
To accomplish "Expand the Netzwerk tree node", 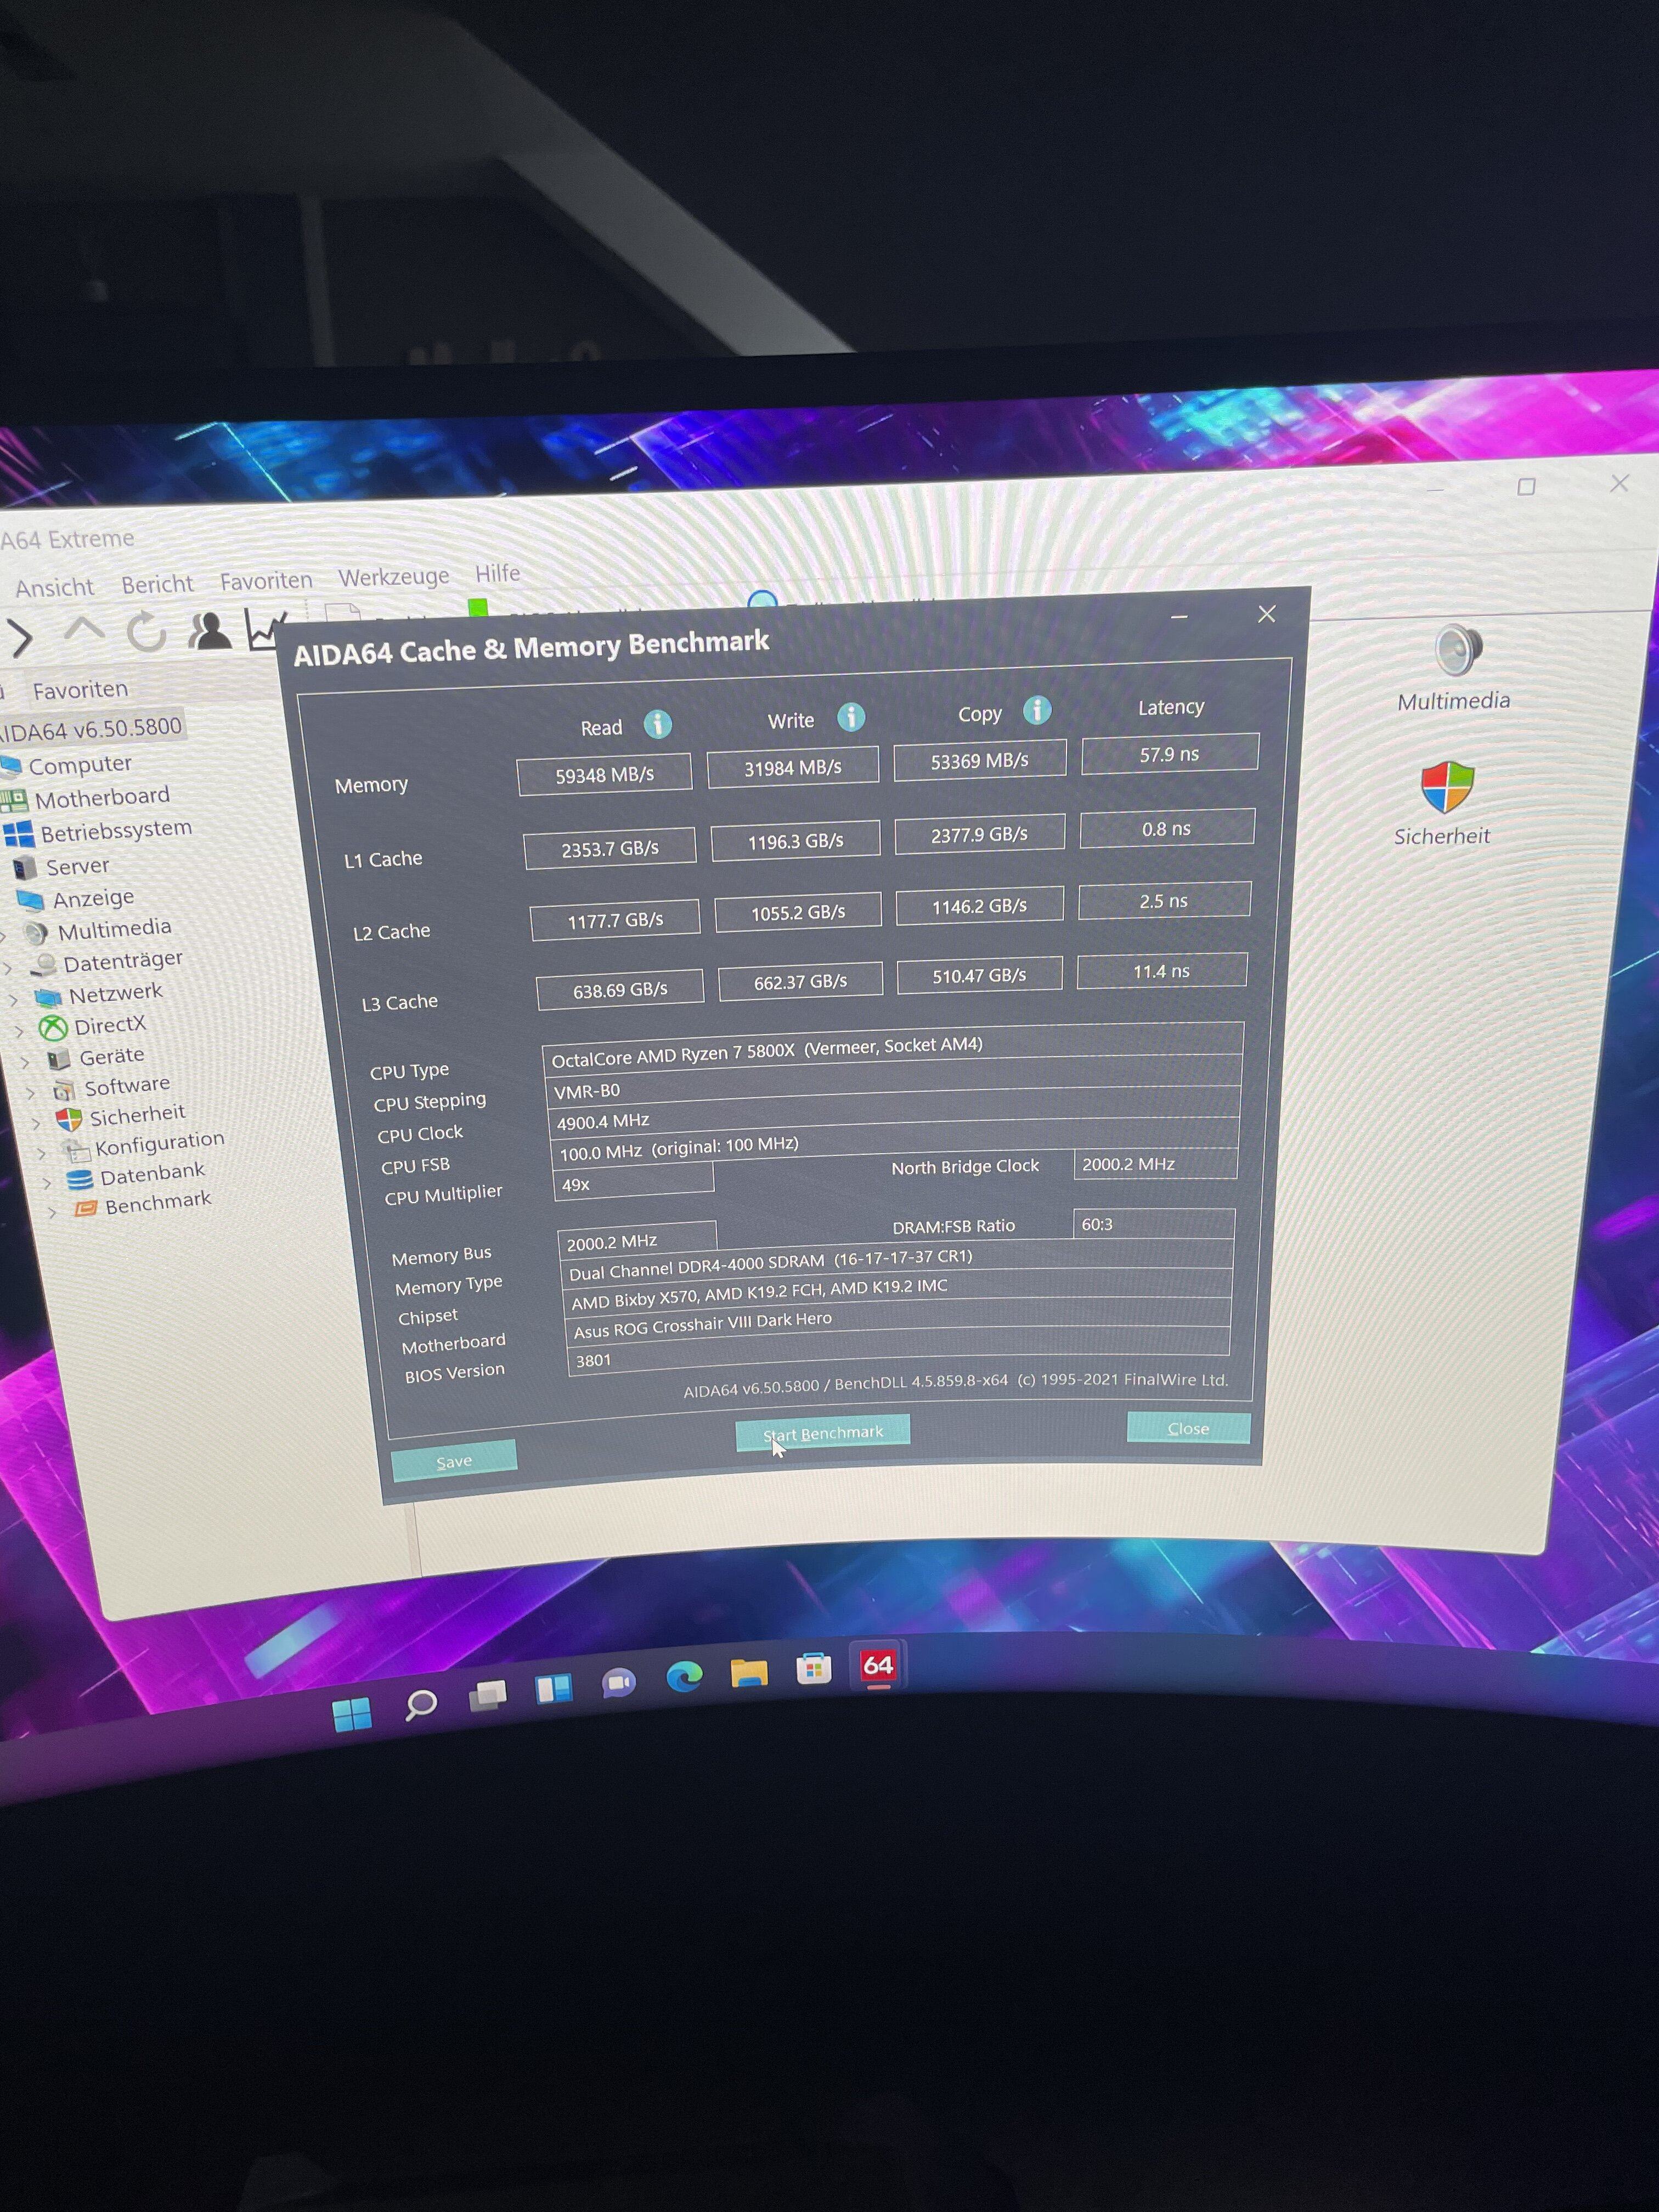I will pos(13,999).
